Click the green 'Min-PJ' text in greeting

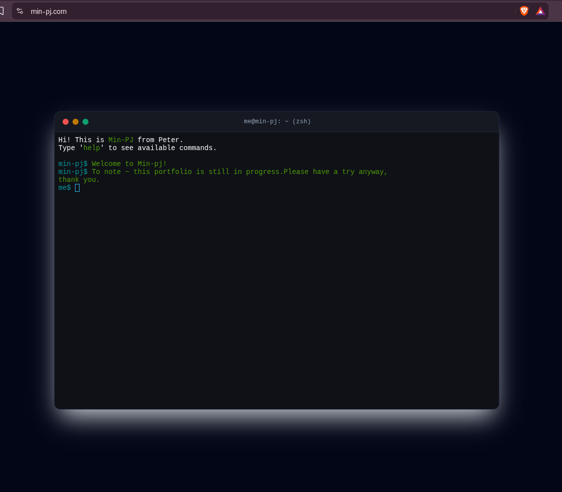pyautogui.click(x=121, y=140)
